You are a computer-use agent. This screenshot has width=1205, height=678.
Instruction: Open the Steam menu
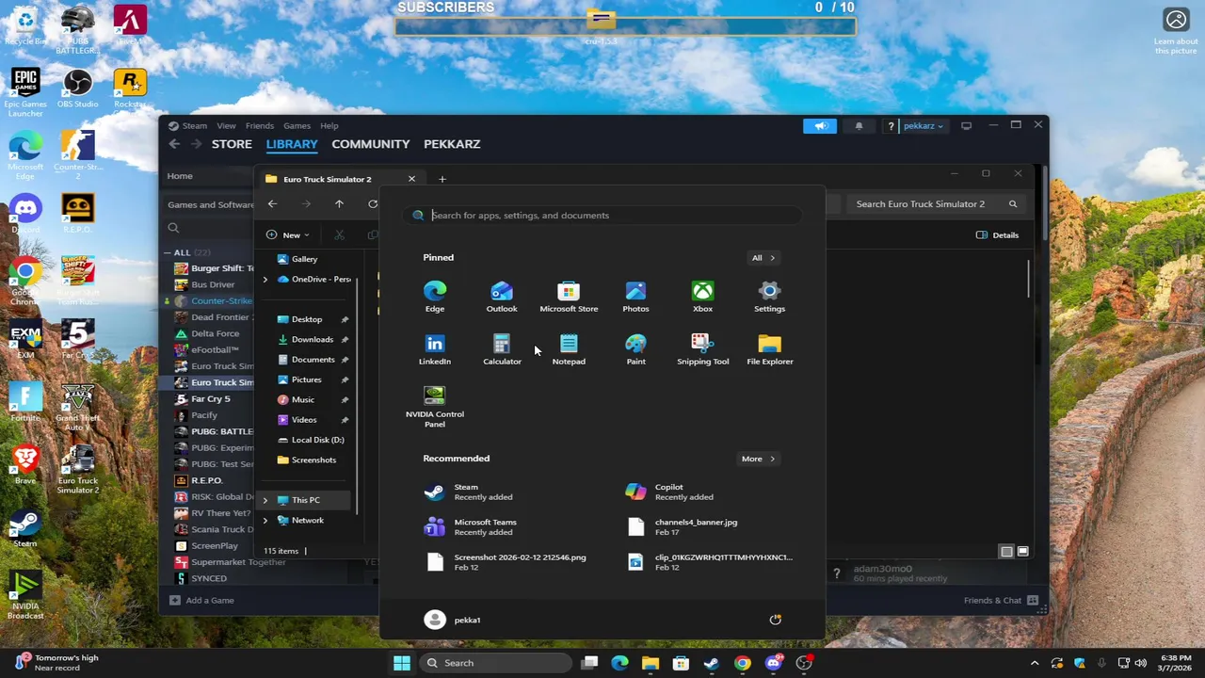pos(195,126)
